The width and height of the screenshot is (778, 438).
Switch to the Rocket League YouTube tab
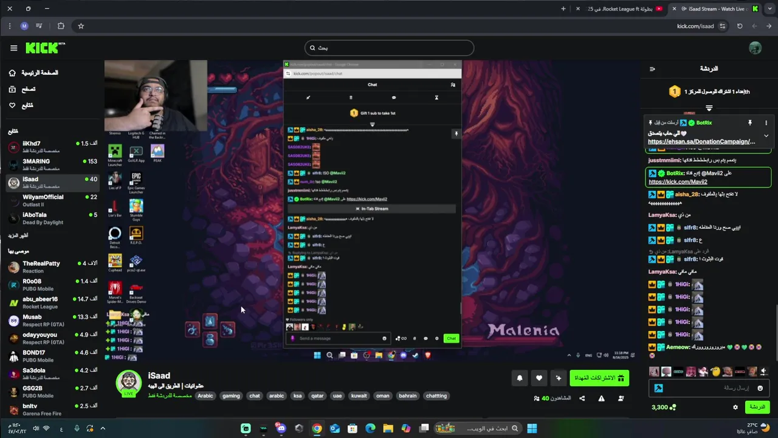[620, 9]
